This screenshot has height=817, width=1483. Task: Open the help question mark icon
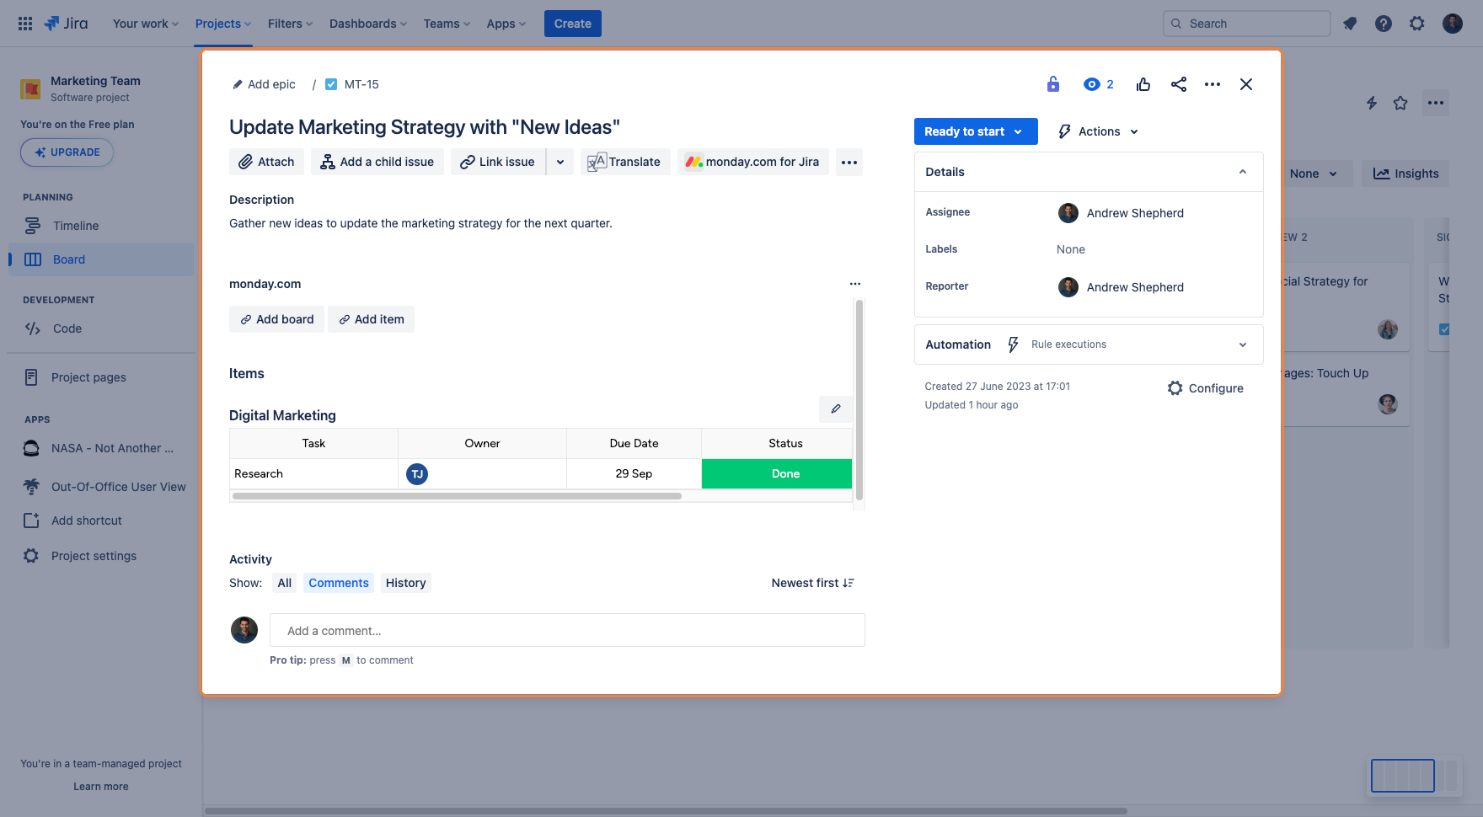[1384, 24]
